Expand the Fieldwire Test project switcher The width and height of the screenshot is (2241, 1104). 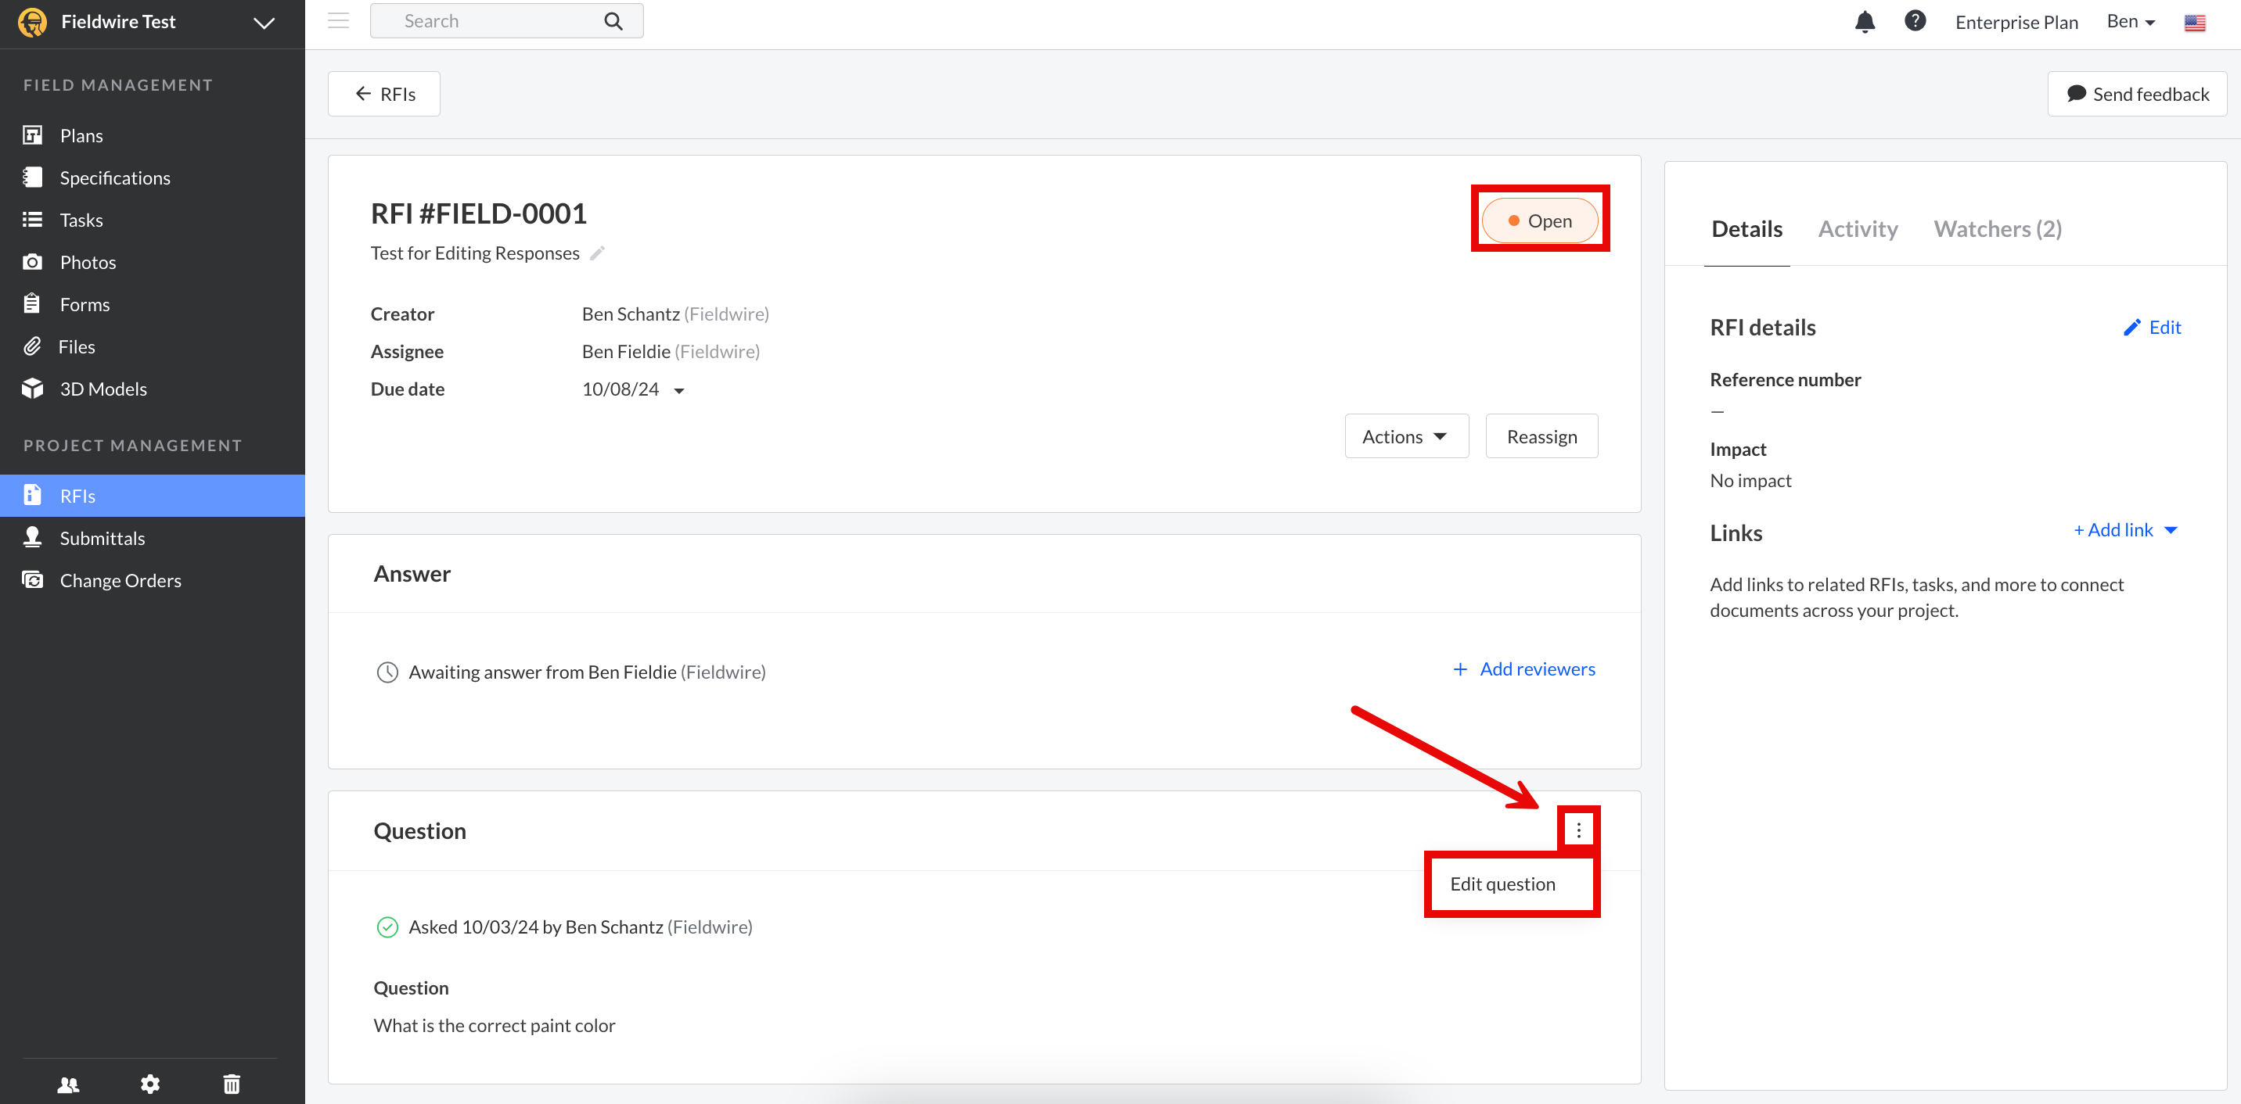(264, 23)
